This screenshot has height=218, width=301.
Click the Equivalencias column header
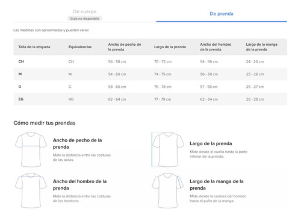pyautogui.click(x=80, y=47)
